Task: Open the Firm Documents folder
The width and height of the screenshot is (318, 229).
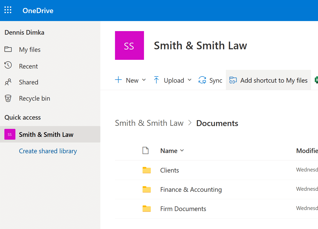Action: 183,209
